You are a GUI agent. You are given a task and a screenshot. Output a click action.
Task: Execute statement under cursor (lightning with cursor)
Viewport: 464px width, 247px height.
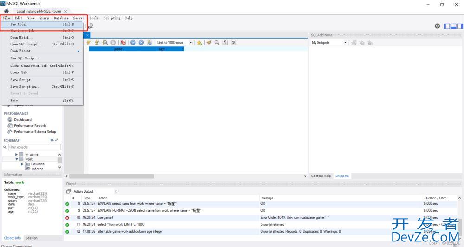click(97, 43)
